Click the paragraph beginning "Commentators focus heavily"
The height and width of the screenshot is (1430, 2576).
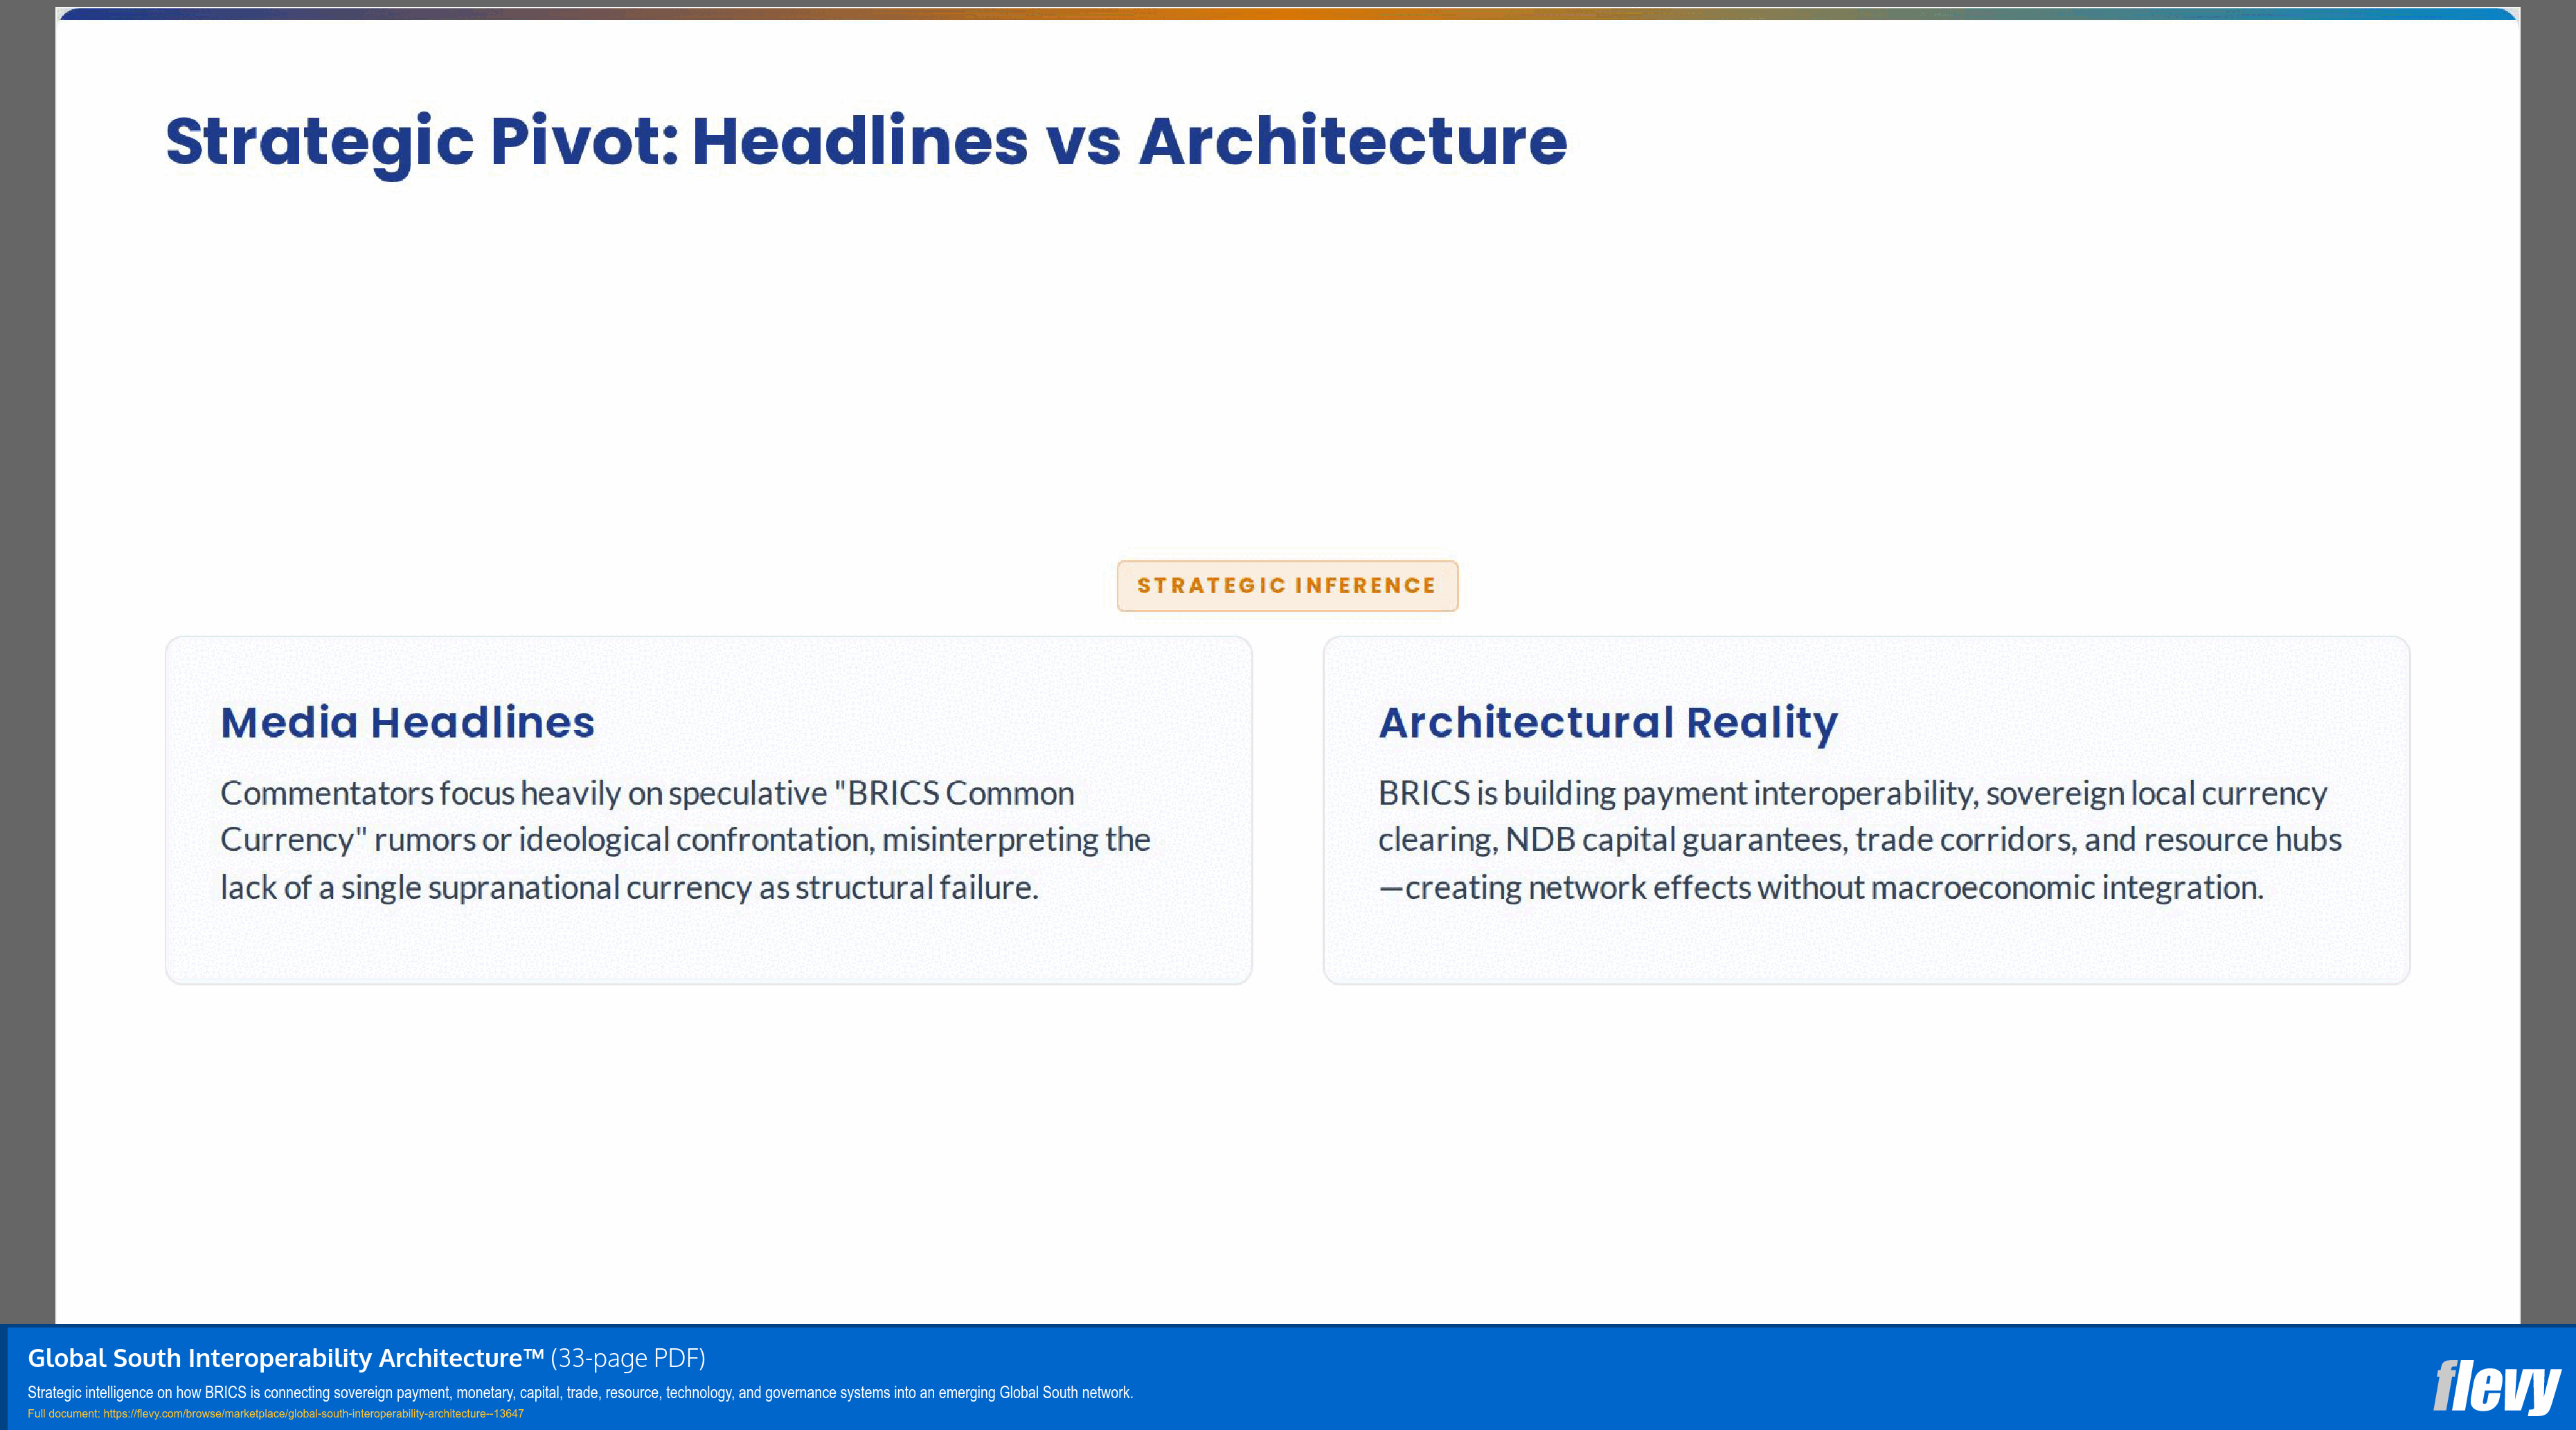coord(685,840)
